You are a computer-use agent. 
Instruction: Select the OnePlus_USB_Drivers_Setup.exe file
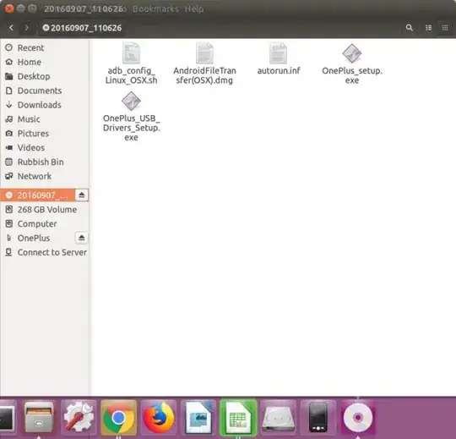coord(131,116)
